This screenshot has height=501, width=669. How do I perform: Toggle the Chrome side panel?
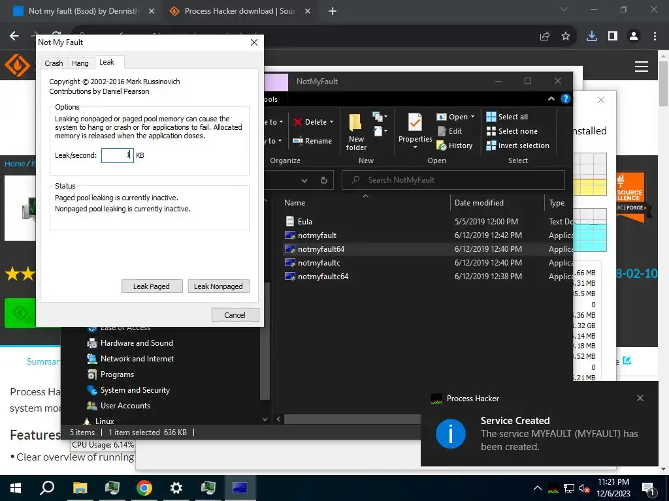pos(613,37)
